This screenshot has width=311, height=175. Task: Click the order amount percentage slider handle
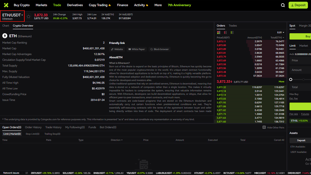291,79
